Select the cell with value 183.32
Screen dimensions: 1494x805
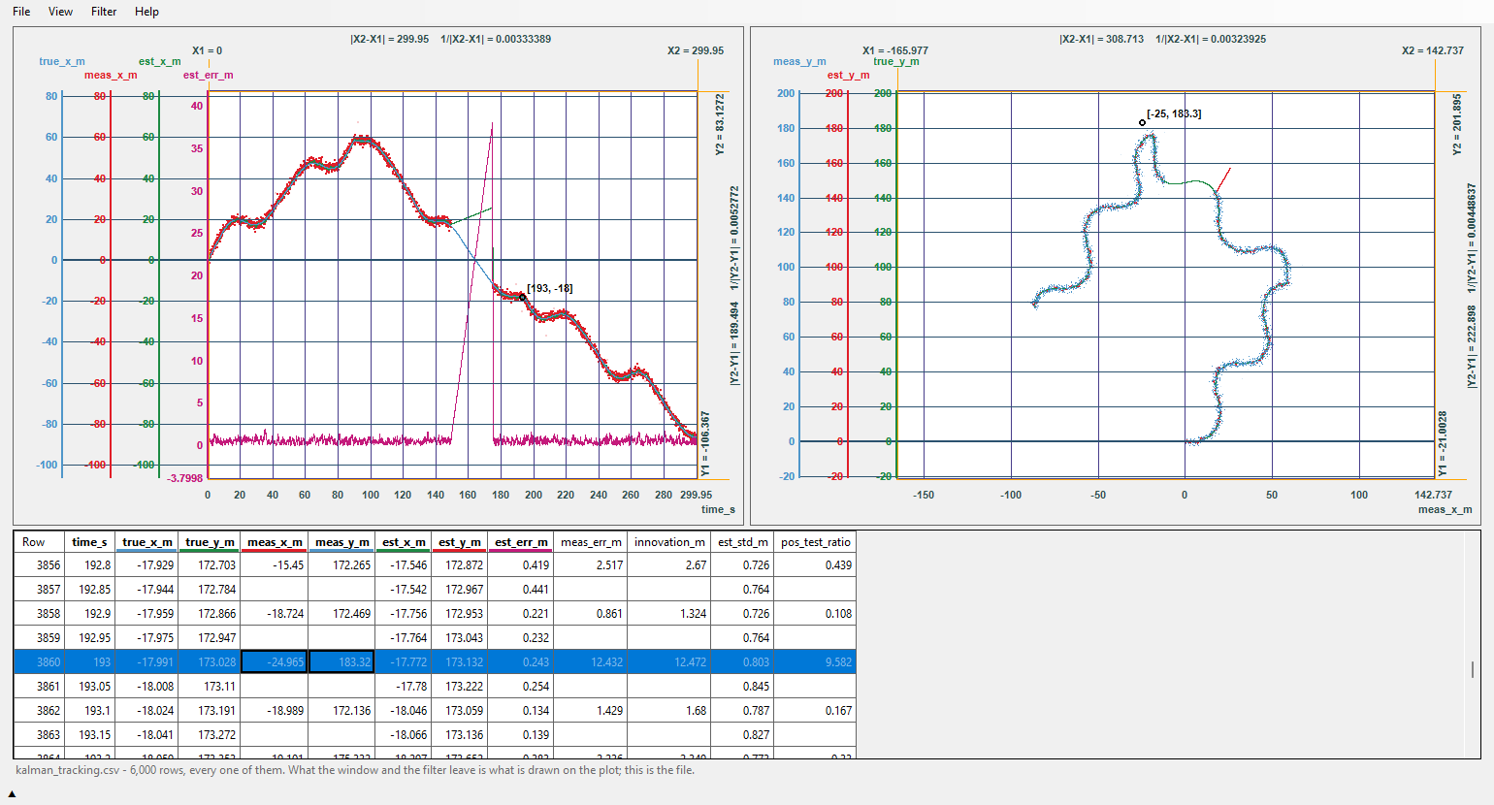(x=341, y=661)
